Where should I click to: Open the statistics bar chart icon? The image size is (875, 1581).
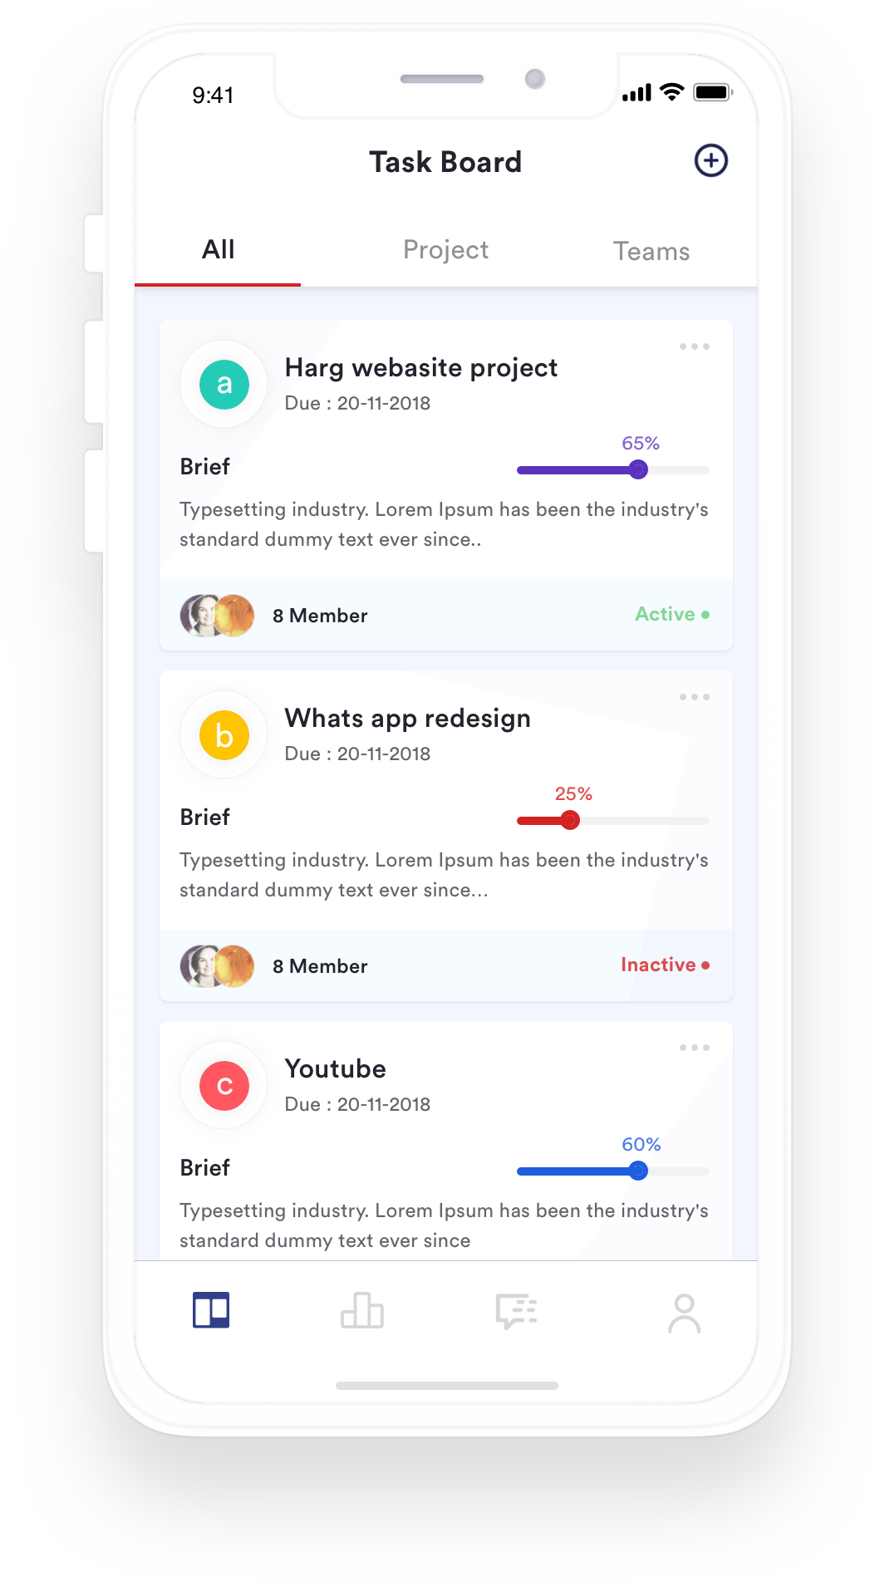point(362,1311)
